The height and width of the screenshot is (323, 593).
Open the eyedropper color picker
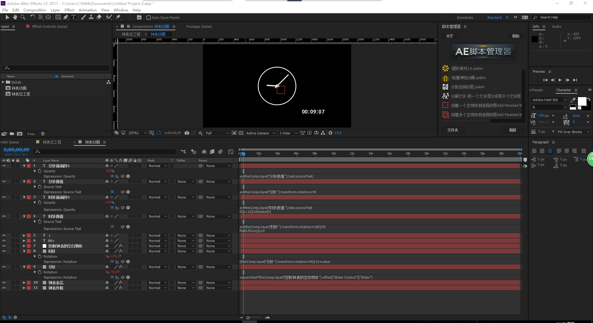(573, 100)
